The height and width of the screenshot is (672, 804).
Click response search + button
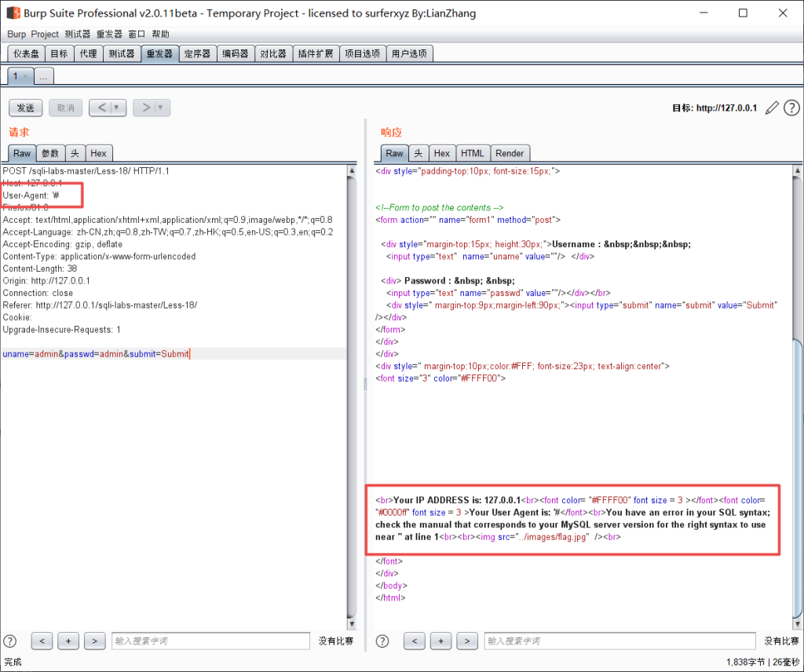pyautogui.click(x=440, y=641)
